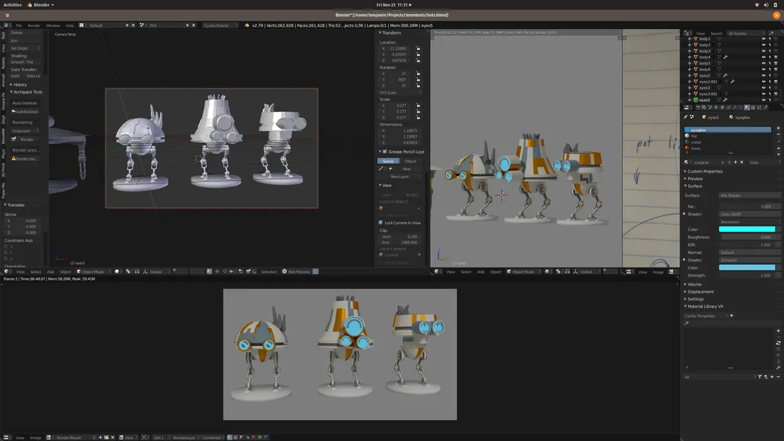
Task: Click Blender info editor icon at top left
Action: [x=6, y=25]
